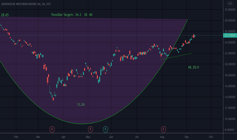Click the 10.000000 price axis label

(230, 119)
